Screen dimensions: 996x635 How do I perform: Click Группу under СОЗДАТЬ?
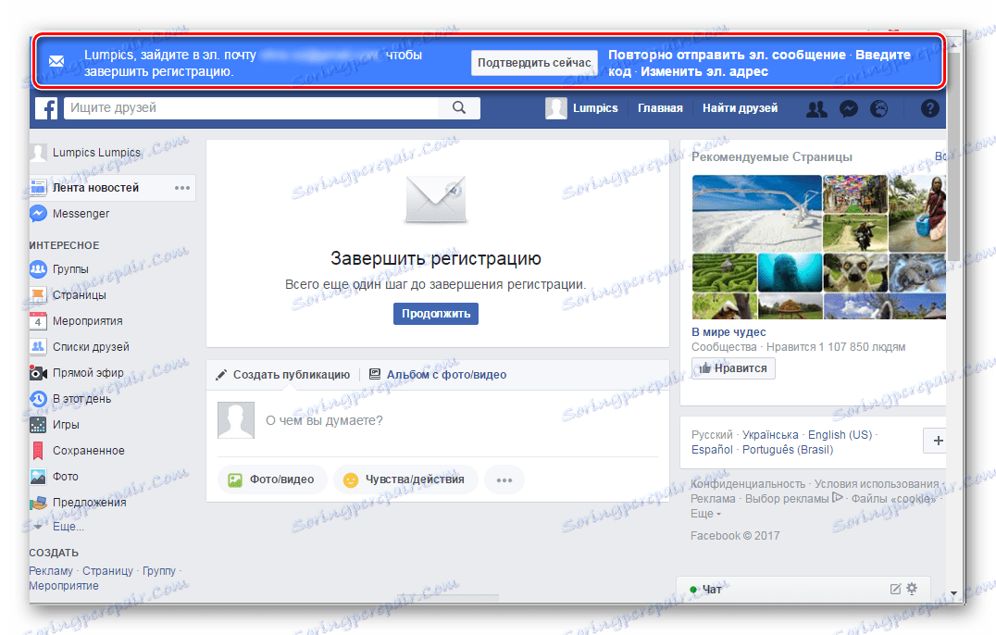[159, 571]
